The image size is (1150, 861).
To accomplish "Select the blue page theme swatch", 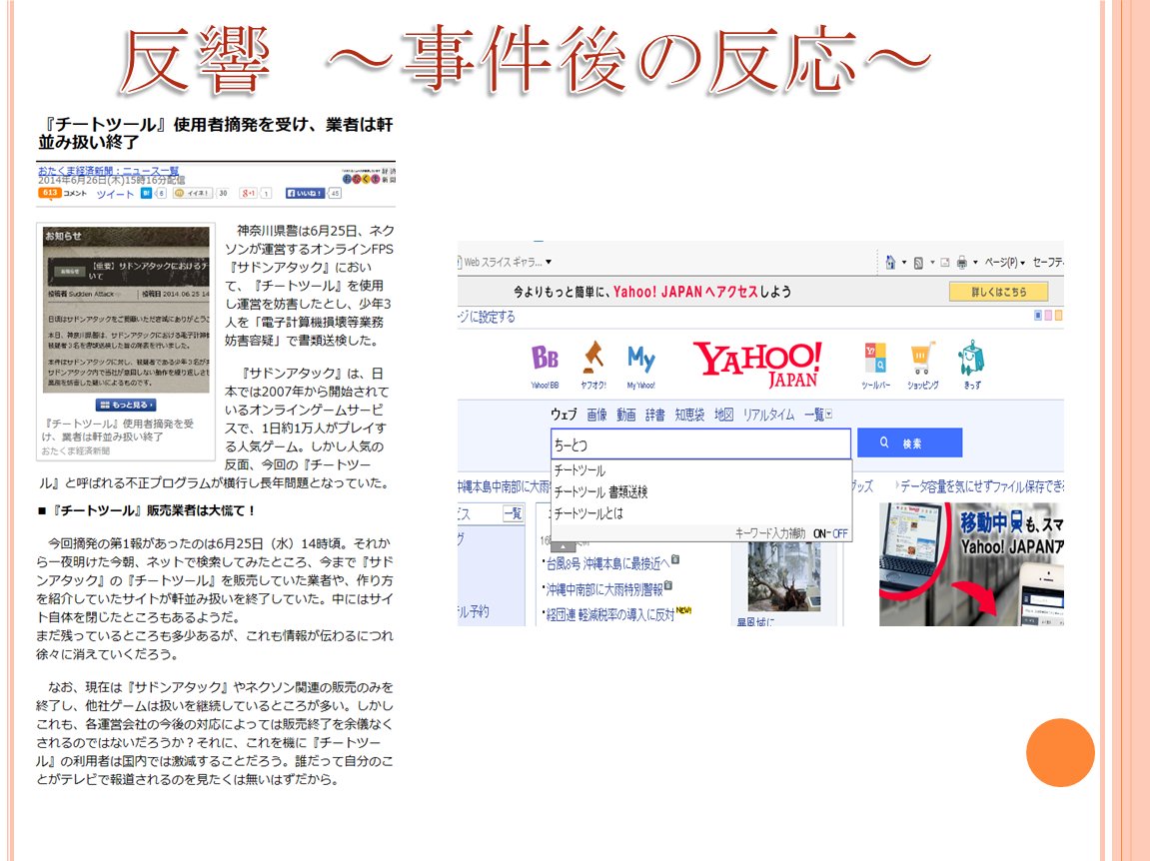I will coord(1038,316).
